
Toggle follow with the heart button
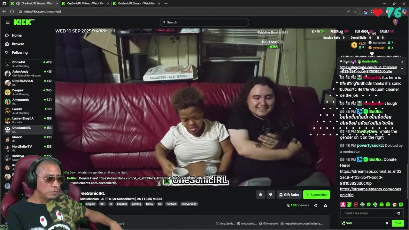point(271,195)
